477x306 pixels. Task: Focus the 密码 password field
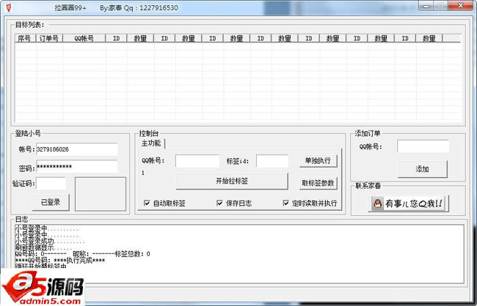pos(76,166)
